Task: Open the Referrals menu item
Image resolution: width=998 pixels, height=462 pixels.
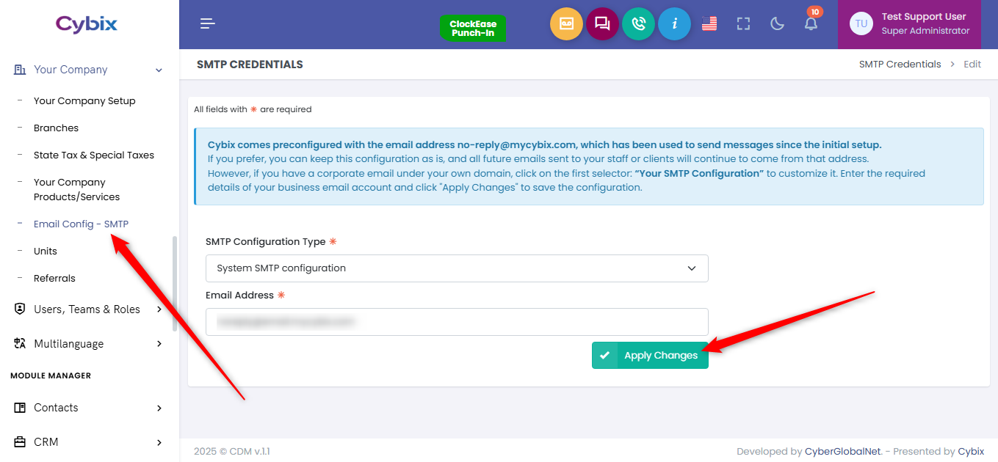Action: point(54,279)
